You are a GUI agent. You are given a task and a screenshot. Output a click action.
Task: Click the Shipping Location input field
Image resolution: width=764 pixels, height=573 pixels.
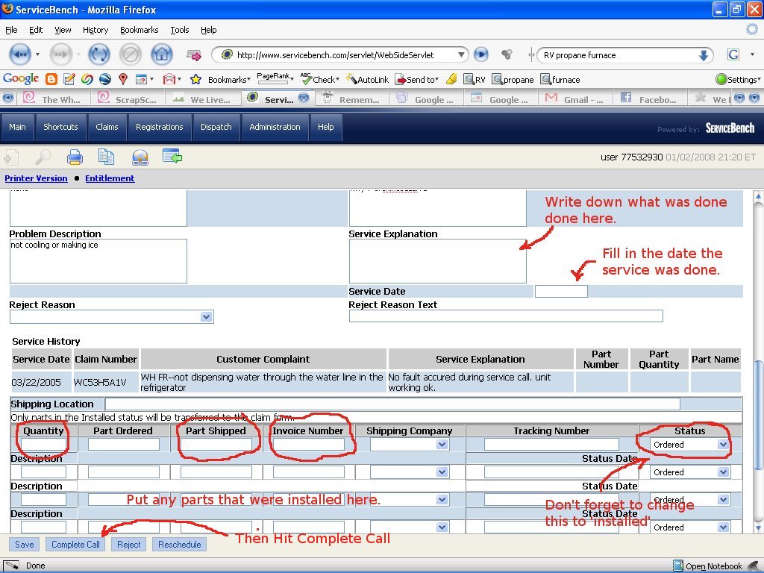(x=392, y=404)
